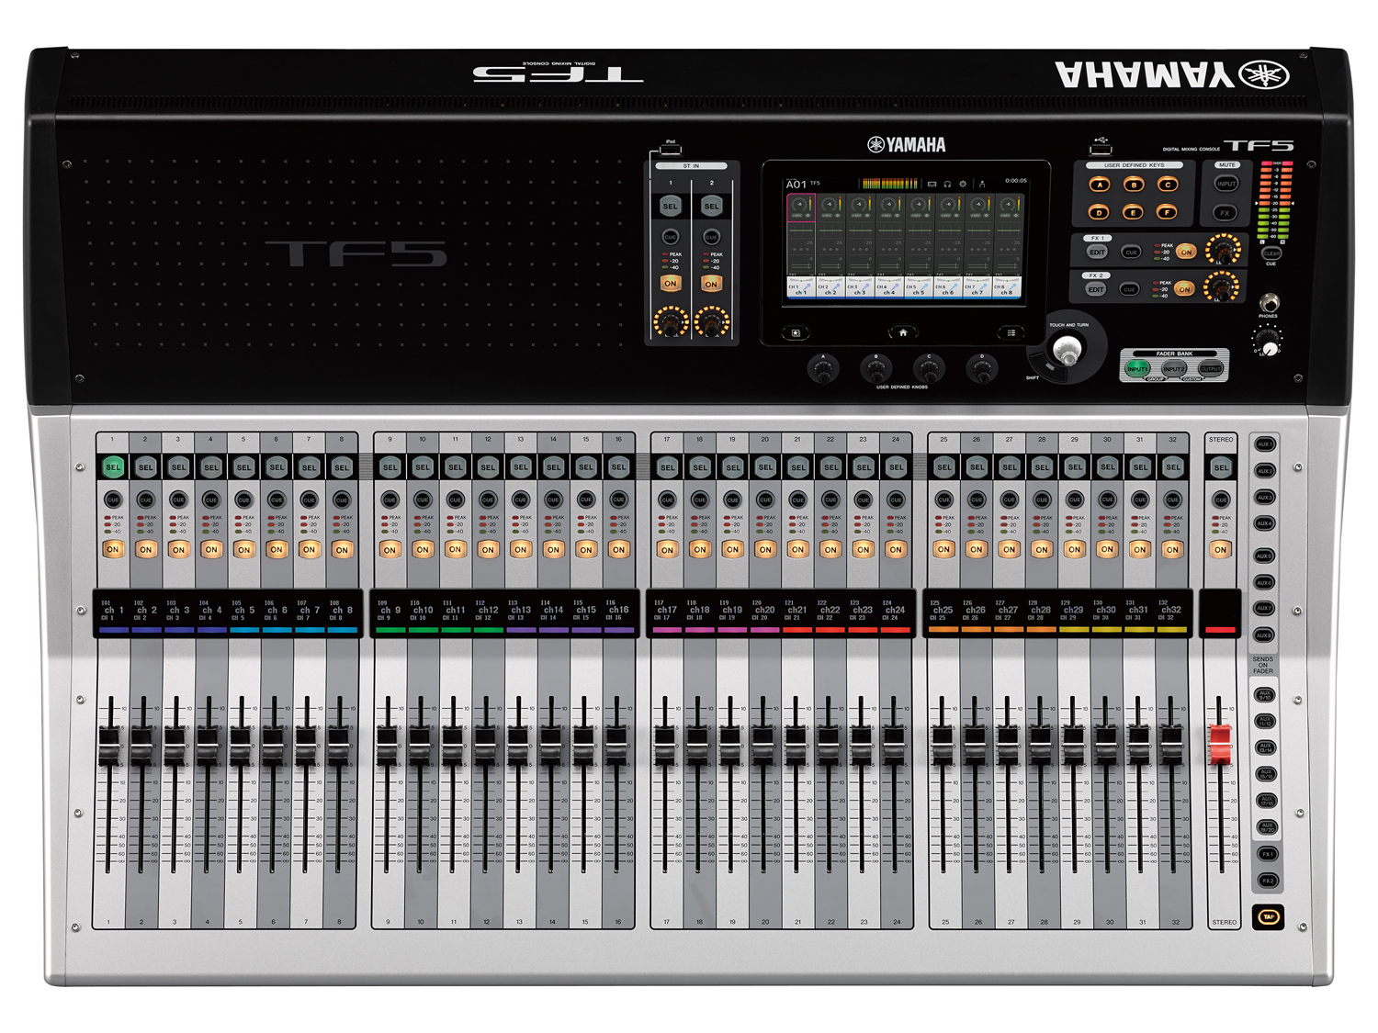Toggle ST IN 1 ON key
The image size is (1378, 1033).
click(x=671, y=284)
